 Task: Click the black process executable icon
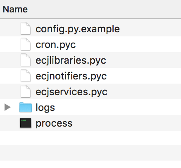coord(26,123)
